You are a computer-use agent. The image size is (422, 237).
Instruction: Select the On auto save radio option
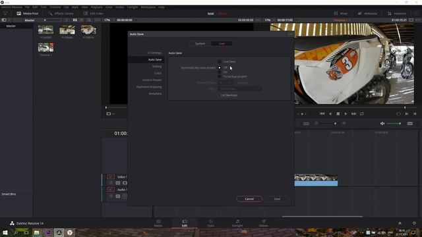tap(220, 72)
